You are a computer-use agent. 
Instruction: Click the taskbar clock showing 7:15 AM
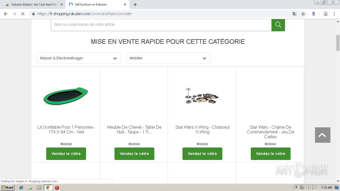click(326, 188)
